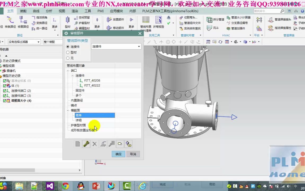The width and height of the screenshot is (305, 191).
Task: Toggle the 体 (1) checkbox
Action: click(x=5, y=86)
